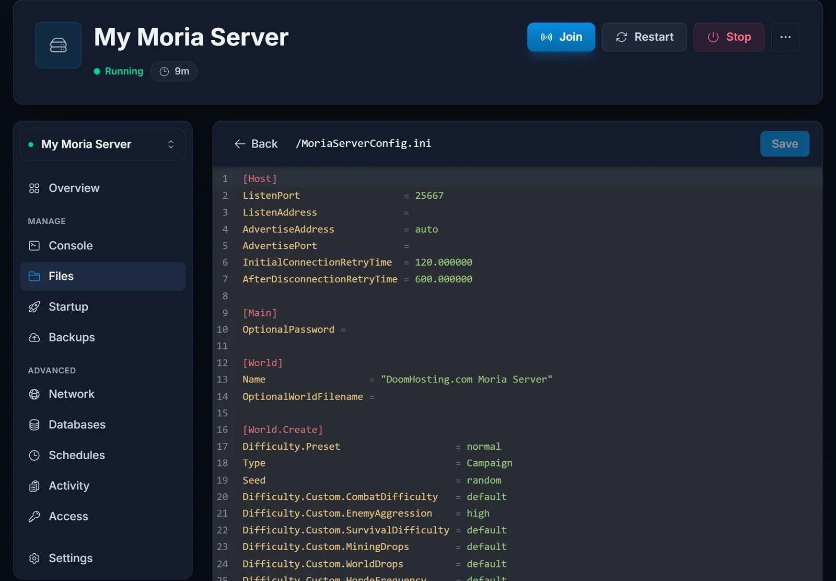Save the MoriaServerConfig.ini file
The height and width of the screenshot is (581, 836).
pos(784,144)
